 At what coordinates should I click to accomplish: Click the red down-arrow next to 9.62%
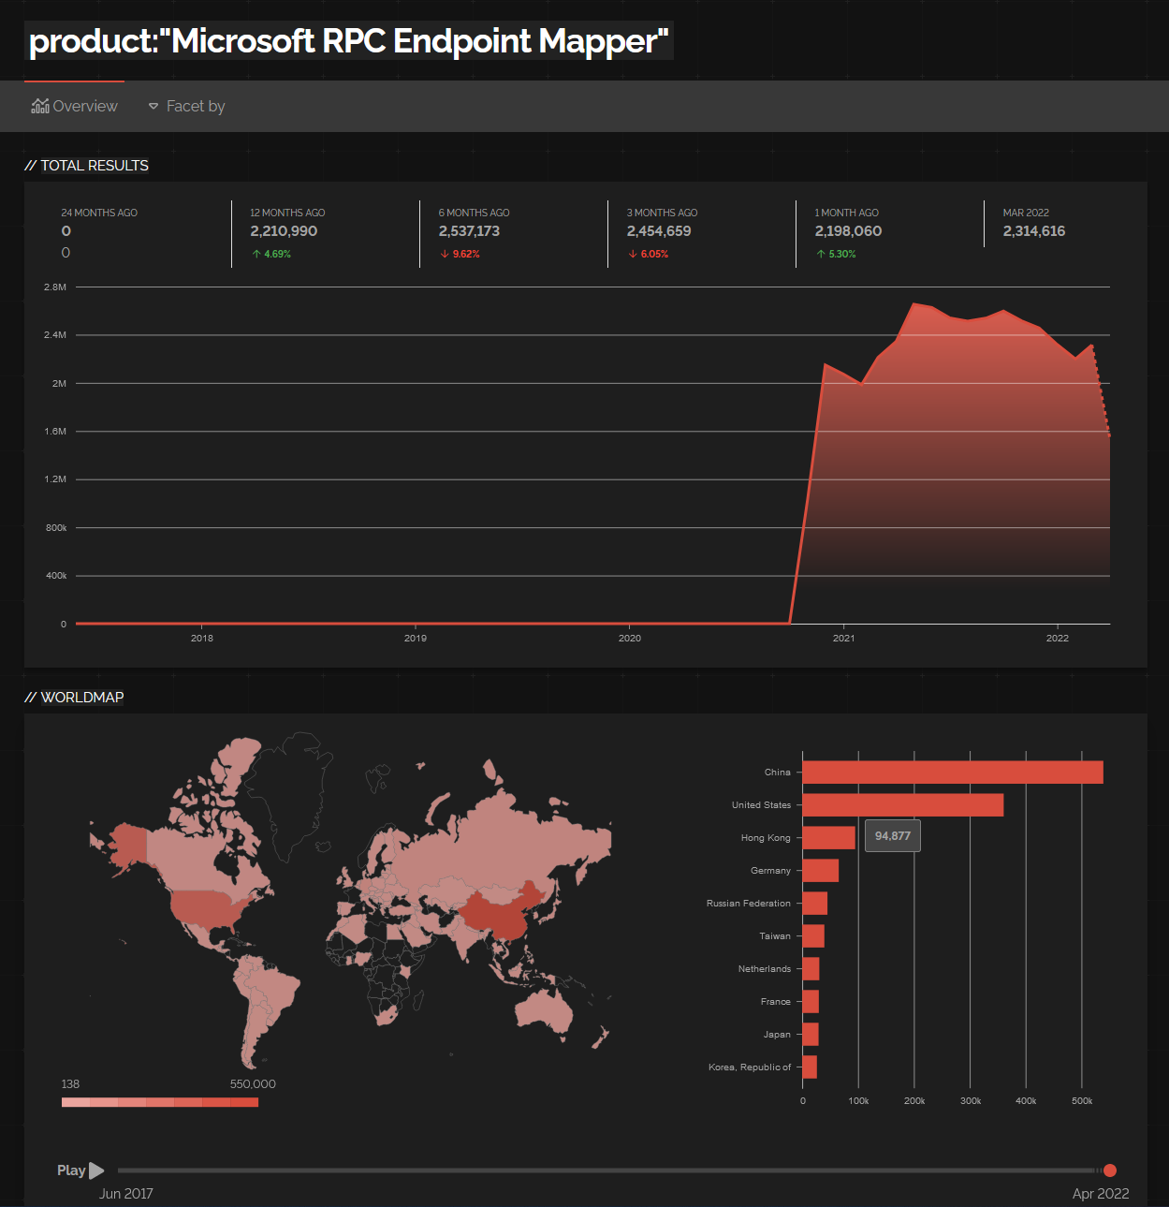click(444, 253)
